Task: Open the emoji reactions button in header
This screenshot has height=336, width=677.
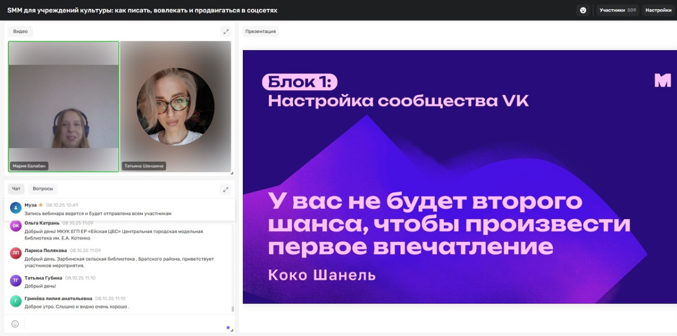Action: tap(583, 10)
